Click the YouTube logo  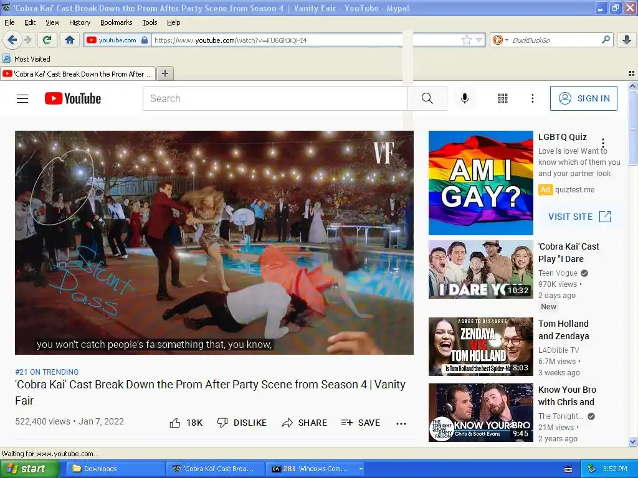(73, 98)
